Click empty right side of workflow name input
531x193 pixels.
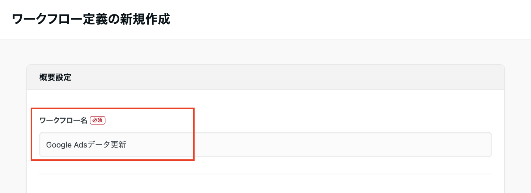(x=369, y=145)
